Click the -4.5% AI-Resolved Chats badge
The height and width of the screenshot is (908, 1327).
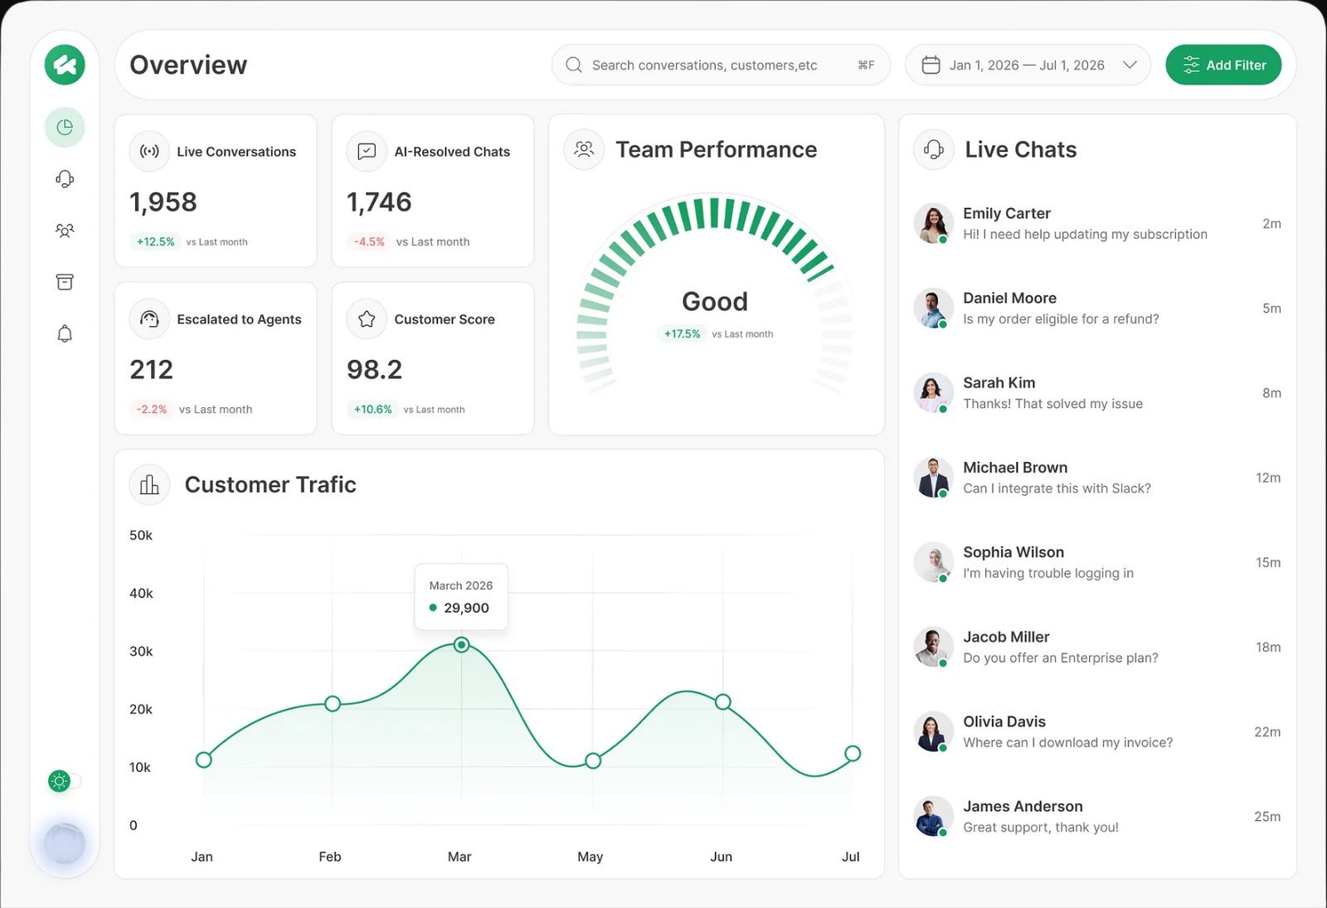pyautogui.click(x=369, y=241)
